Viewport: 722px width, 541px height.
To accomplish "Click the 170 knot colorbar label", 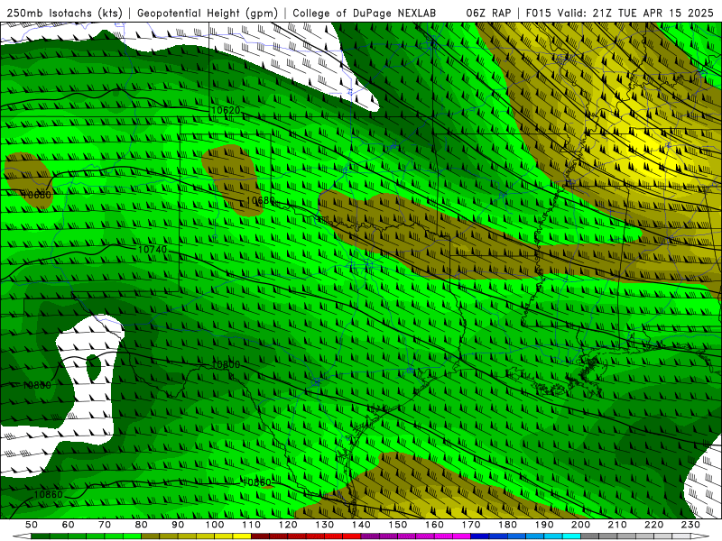I will (471, 525).
